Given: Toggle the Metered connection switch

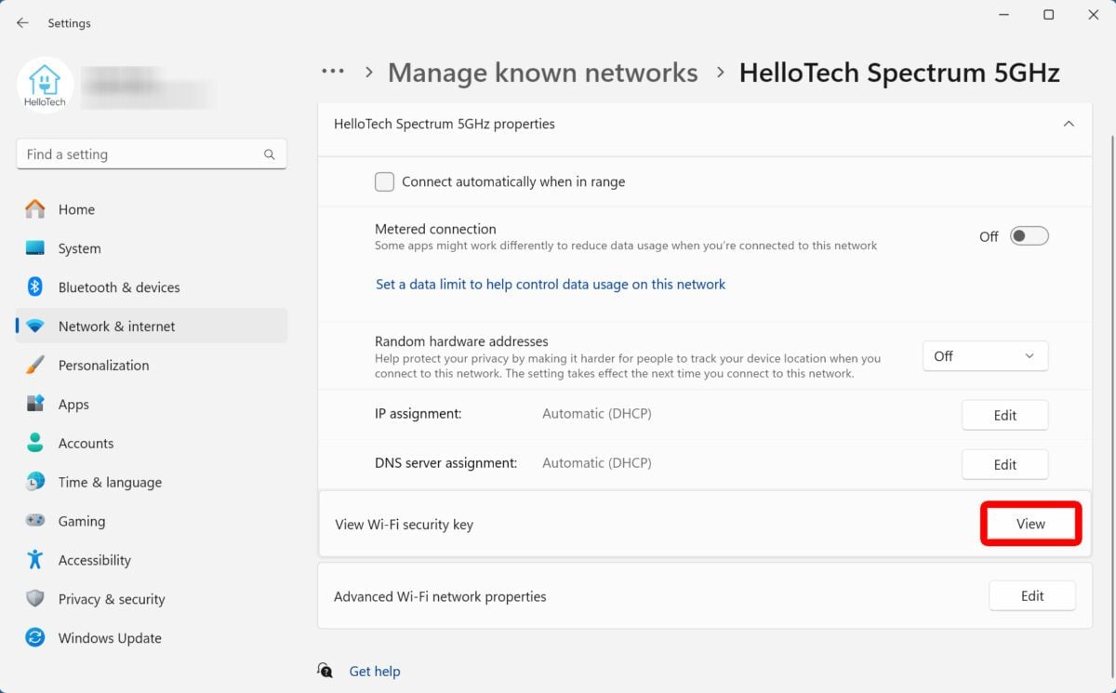Looking at the screenshot, I should [1029, 236].
